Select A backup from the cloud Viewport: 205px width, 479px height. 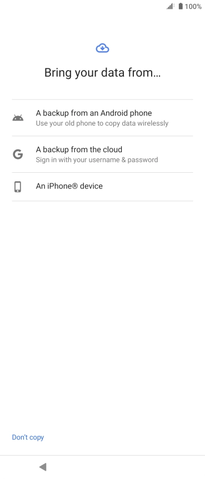pos(102,154)
